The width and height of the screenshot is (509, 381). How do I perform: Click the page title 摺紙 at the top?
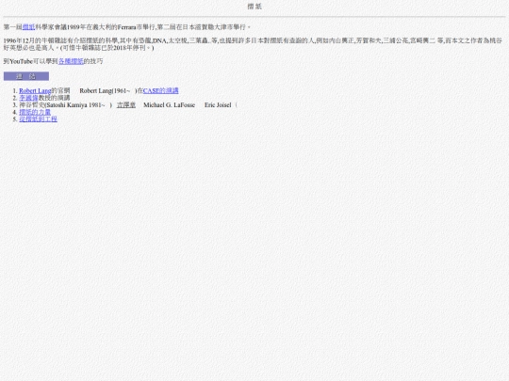[x=254, y=7]
